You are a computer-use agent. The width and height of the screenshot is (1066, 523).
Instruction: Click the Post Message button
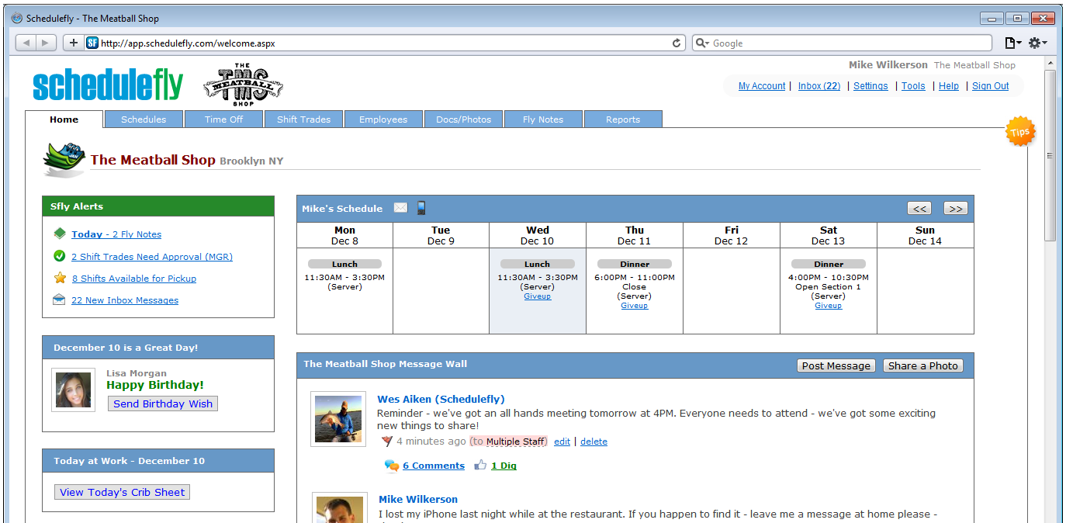[836, 365]
